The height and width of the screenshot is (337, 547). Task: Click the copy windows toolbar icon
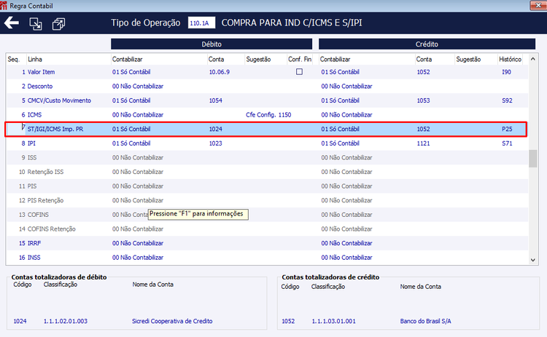coord(58,24)
